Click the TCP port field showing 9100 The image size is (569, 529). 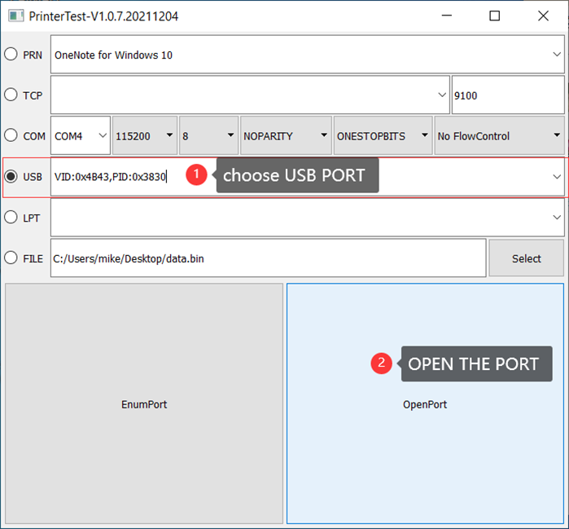coord(507,95)
